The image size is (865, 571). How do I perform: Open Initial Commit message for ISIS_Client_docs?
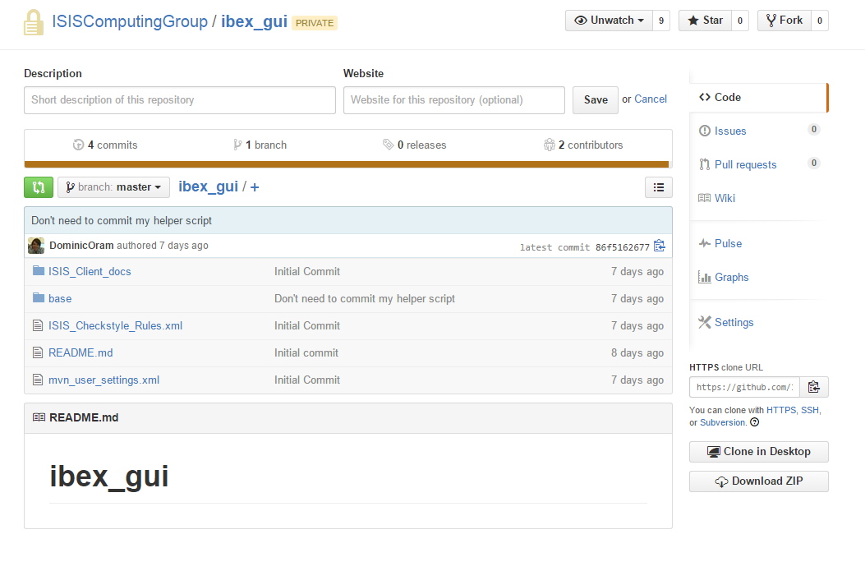[x=307, y=271]
